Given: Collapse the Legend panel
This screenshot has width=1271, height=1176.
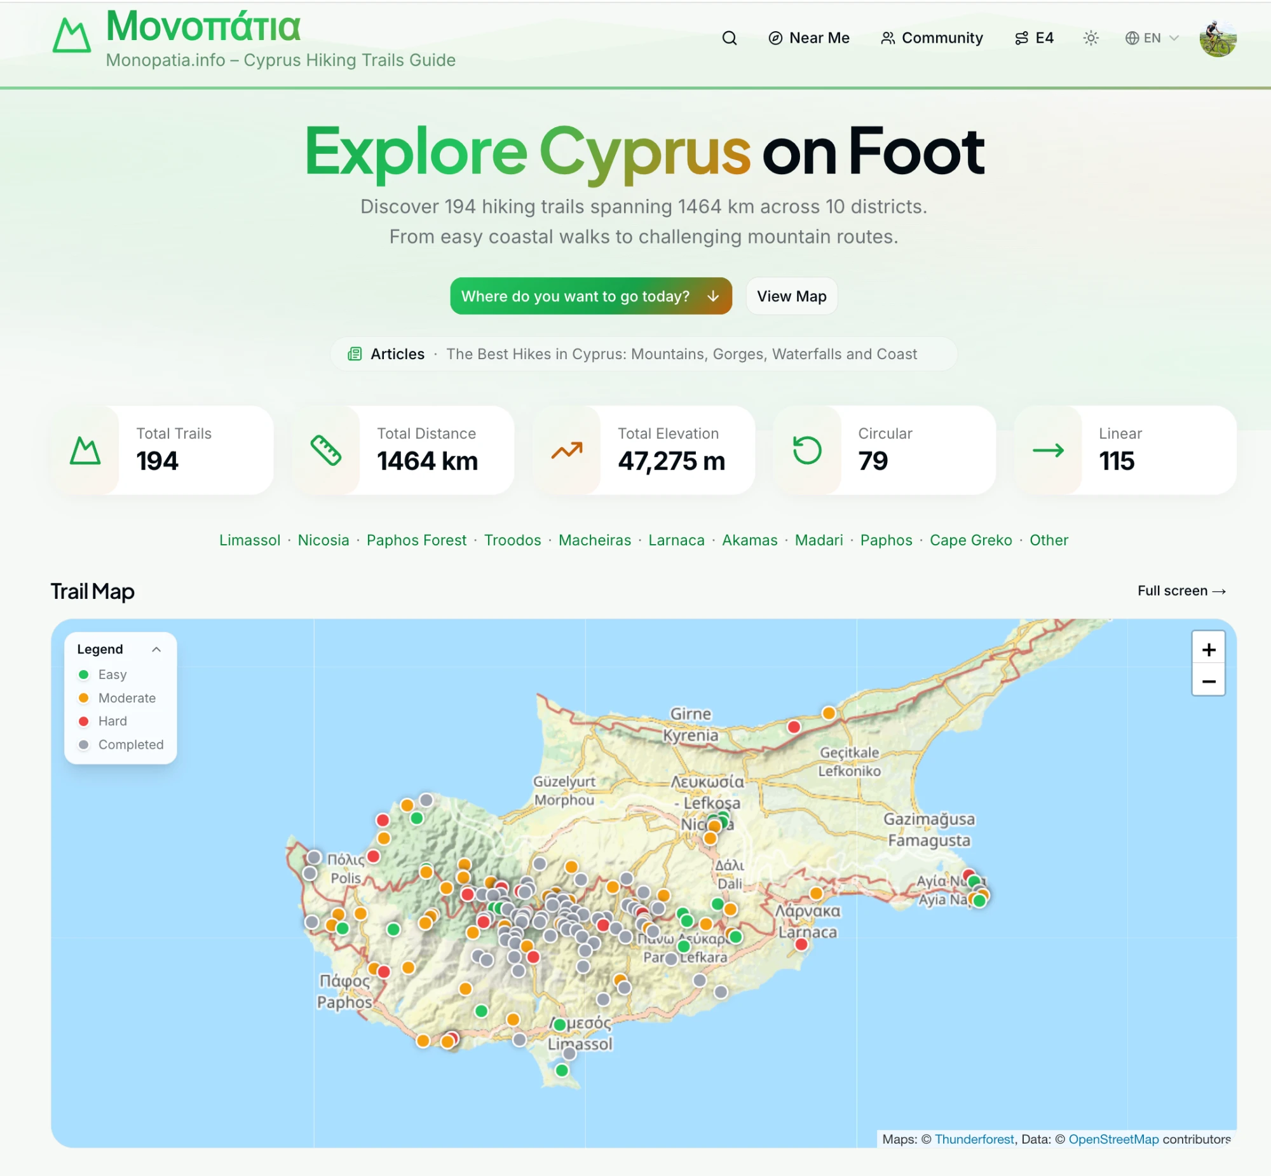Looking at the screenshot, I should [x=156, y=649].
